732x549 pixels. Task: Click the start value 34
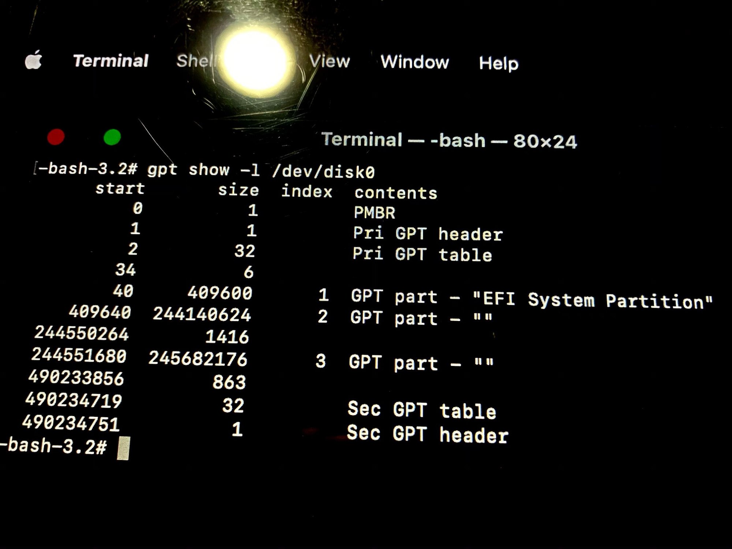(x=126, y=270)
